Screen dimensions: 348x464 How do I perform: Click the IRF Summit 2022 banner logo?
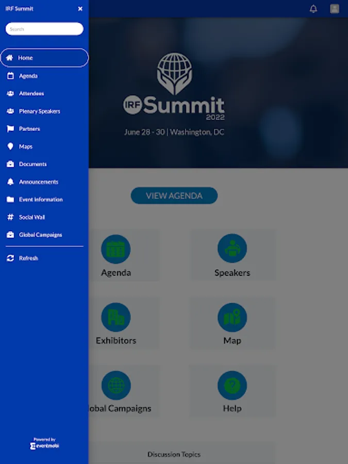pos(174,87)
